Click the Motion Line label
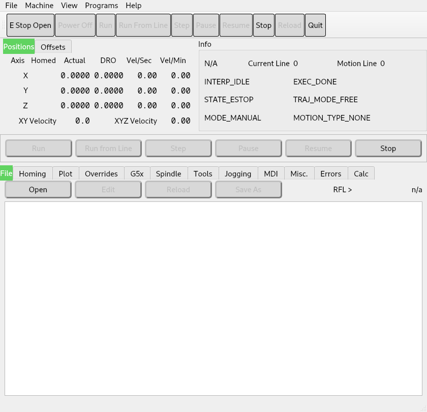Image resolution: width=427 pixels, height=412 pixels. point(357,64)
